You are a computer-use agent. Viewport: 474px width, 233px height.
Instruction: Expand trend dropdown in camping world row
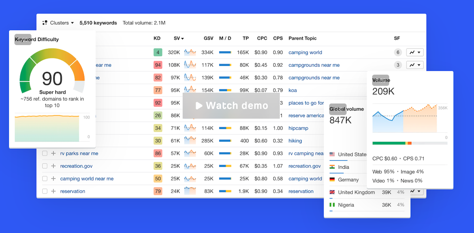[415, 53]
